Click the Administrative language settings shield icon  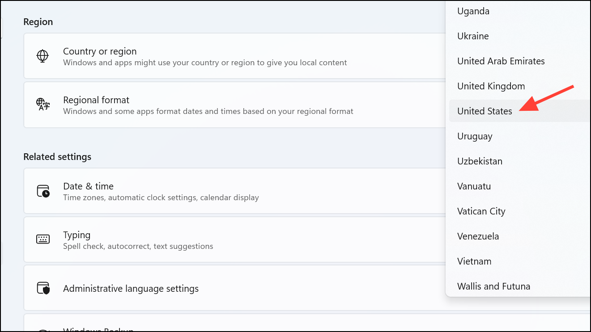pyautogui.click(x=43, y=288)
